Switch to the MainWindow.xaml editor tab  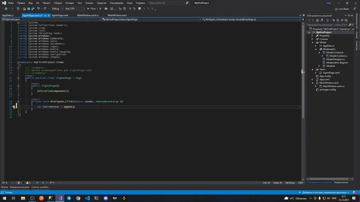tap(117, 15)
